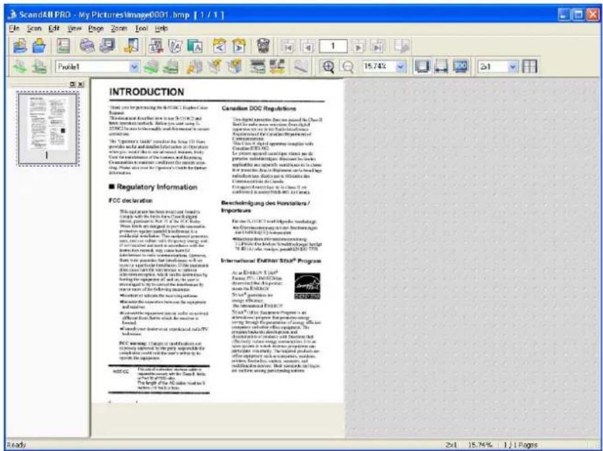Open the Page menu
The width and height of the screenshot is (603, 451).
[x=96, y=28]
